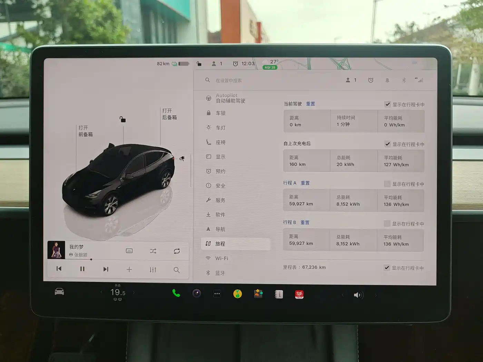The height and width of the screenshot is (362, 483).
Task: Open Wi-Fi settings from the sidebar
Action: click(x=221, y=258)
